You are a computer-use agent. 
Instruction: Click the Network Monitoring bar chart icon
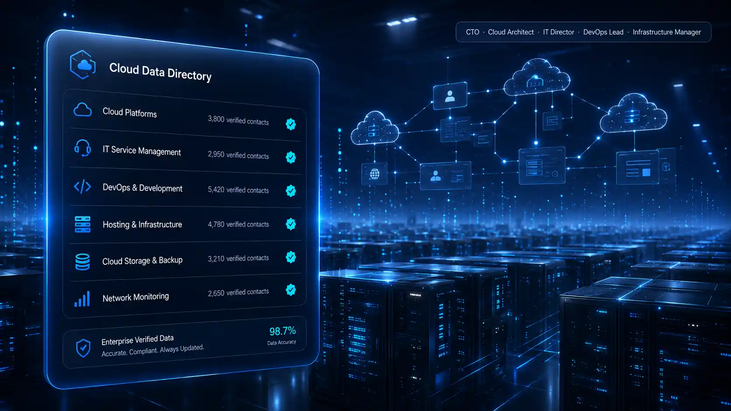(x=82, y=299)
